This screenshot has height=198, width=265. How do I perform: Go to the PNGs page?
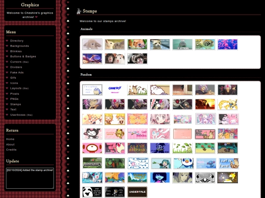point(14,99)
